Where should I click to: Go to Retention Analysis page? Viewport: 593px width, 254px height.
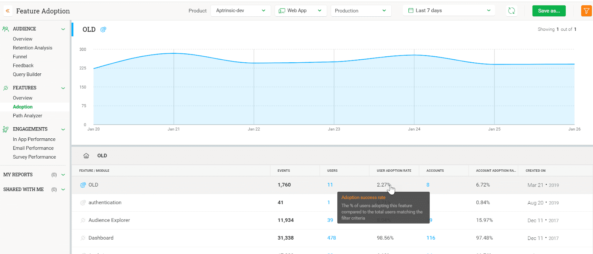[33, 48]
